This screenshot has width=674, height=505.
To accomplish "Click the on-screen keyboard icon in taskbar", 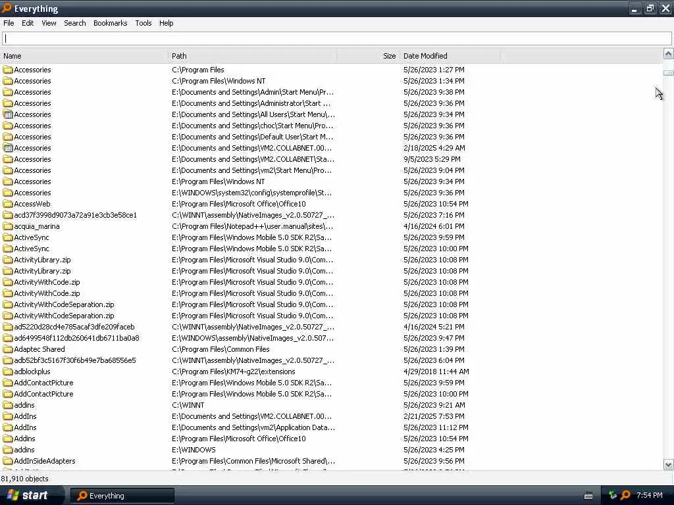I will click(588, 496).
